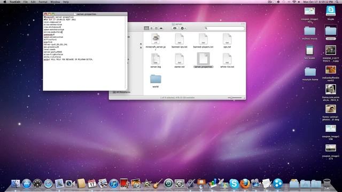This screenshot has width=342, height=192.
Task: Switch Finder to column view
Action: click(156, 28)
